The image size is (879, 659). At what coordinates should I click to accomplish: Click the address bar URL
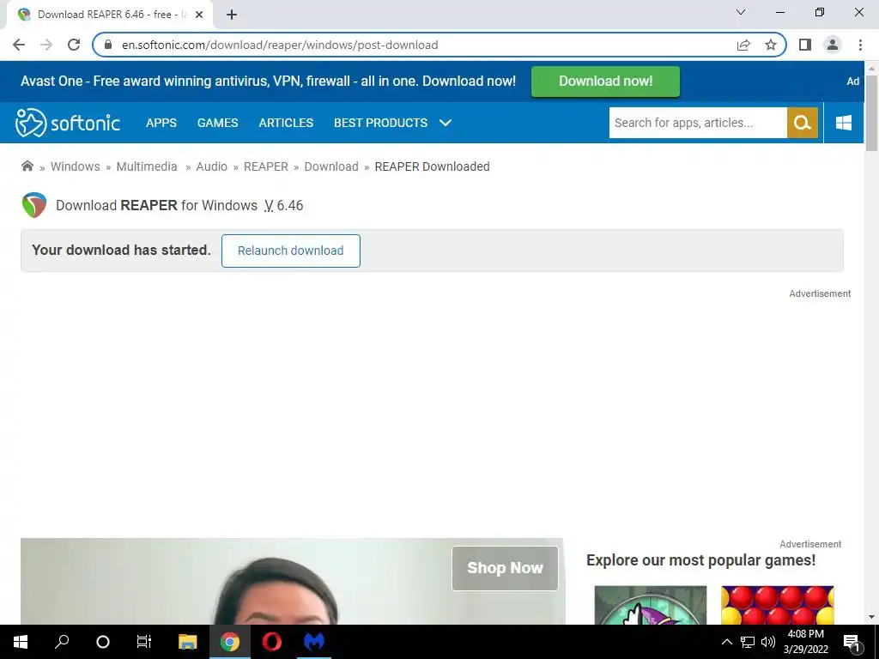point(280,45)
